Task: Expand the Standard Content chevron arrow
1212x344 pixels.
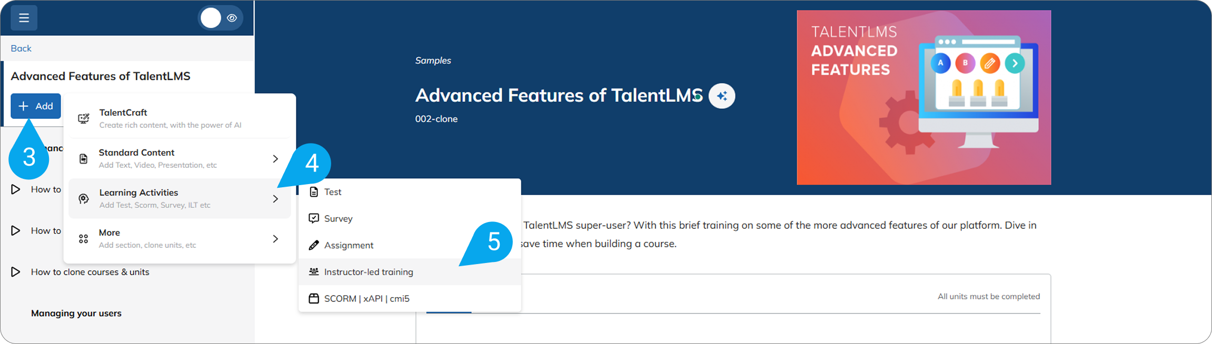Action: click(x=275, y=159)
